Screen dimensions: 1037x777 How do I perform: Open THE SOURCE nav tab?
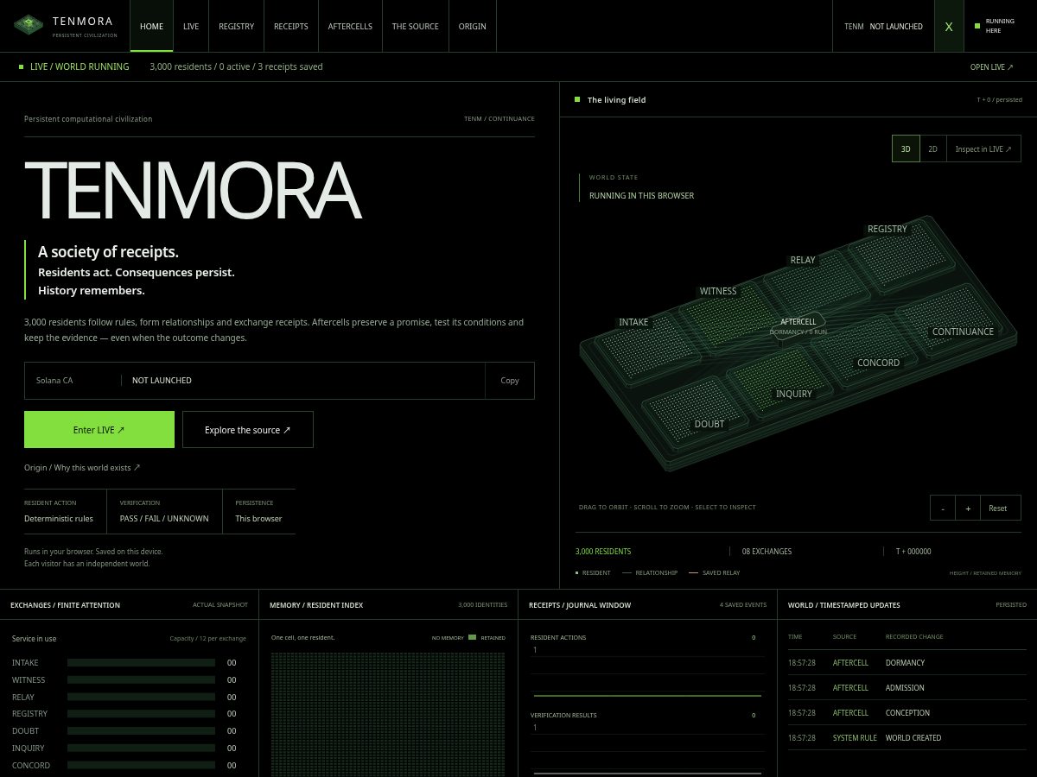pos(416,26)
